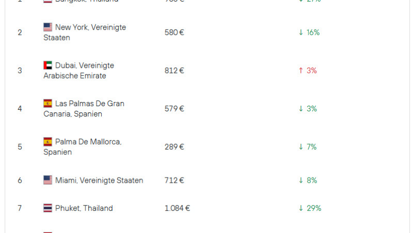Click the UAE flag beside Dubai
The height and width of the screenshot is (233, 415).
(48, 65)
